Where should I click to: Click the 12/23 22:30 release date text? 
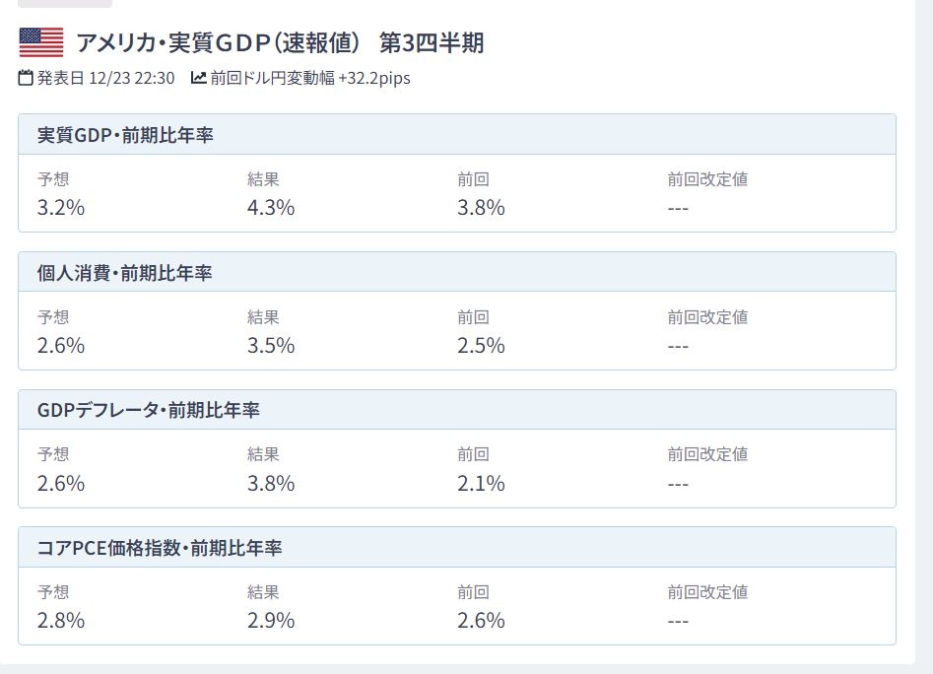(x=131, y=78)
